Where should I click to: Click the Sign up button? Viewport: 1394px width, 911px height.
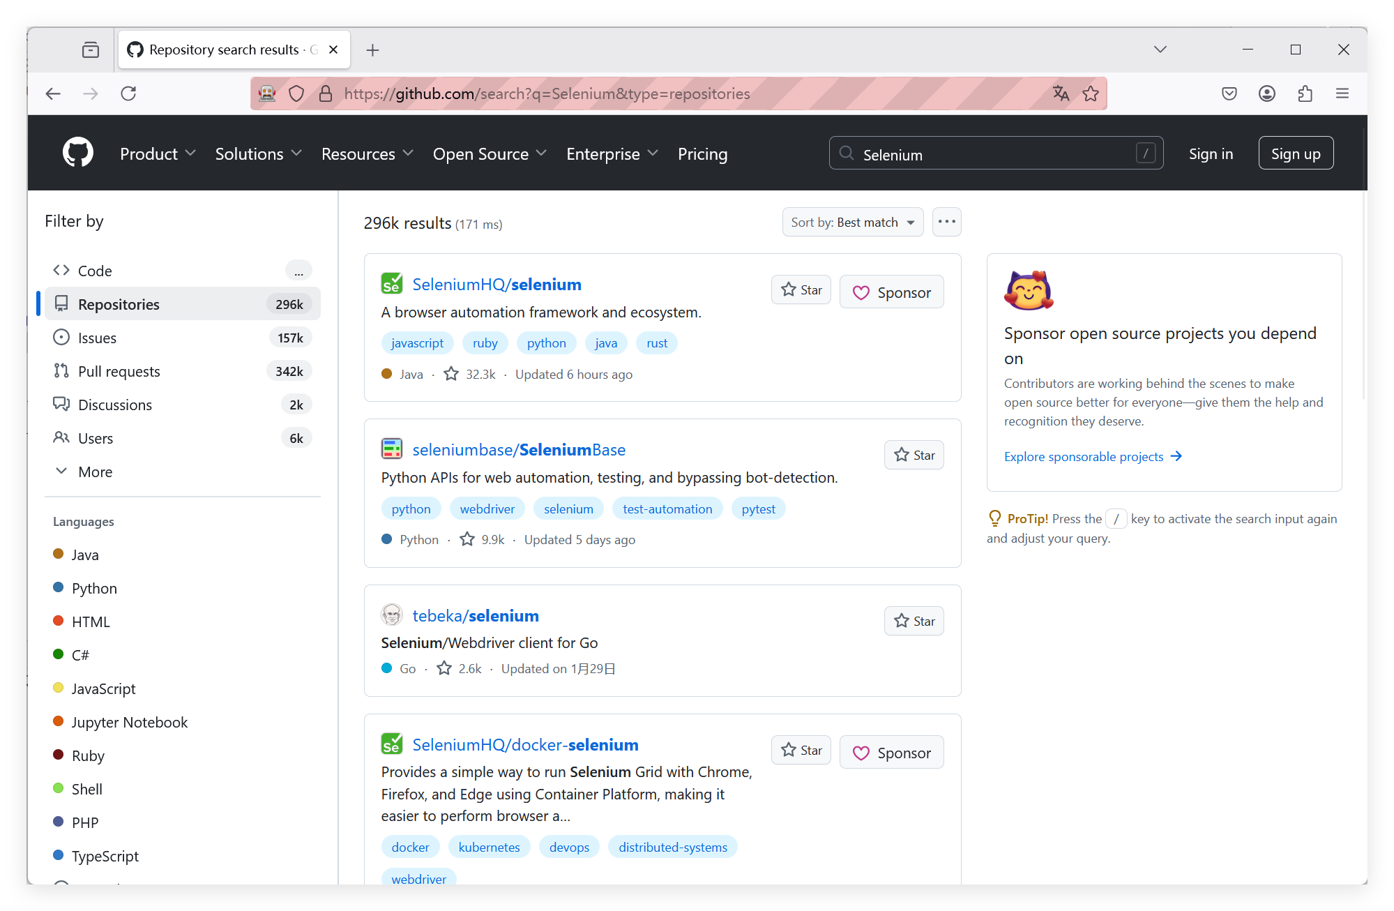point(1295,154)
